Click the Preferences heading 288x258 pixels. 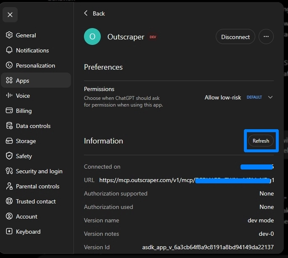[x=103, y=67]
